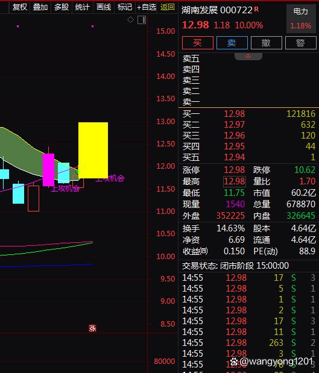Toggle the side panel layout icon
The image size is (319, 373).
pos(142,20)
